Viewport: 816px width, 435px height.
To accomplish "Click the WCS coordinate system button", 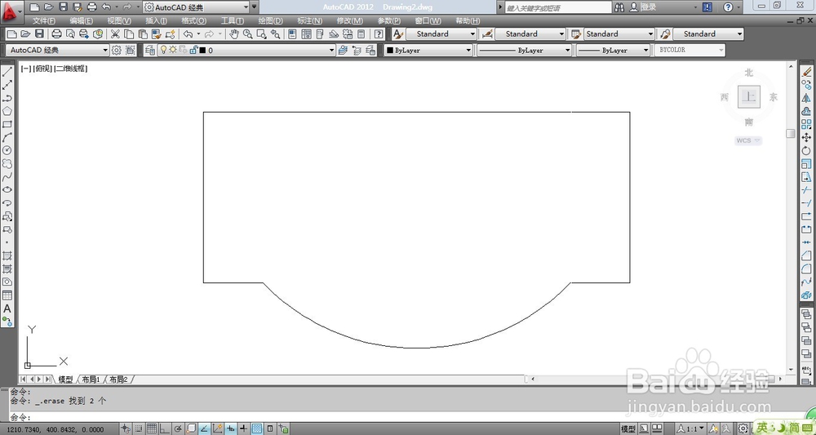I will [748, 140].
